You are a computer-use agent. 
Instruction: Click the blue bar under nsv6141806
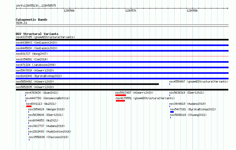tap(122, 79)
